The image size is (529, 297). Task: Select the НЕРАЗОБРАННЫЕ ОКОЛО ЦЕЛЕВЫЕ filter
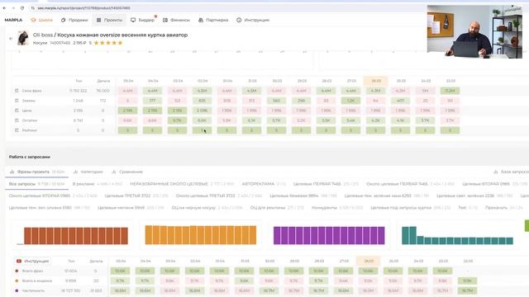tap(182, 184)
